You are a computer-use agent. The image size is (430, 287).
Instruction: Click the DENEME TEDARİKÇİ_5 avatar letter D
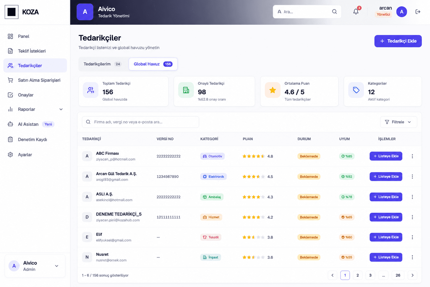[x=87, y=217]
